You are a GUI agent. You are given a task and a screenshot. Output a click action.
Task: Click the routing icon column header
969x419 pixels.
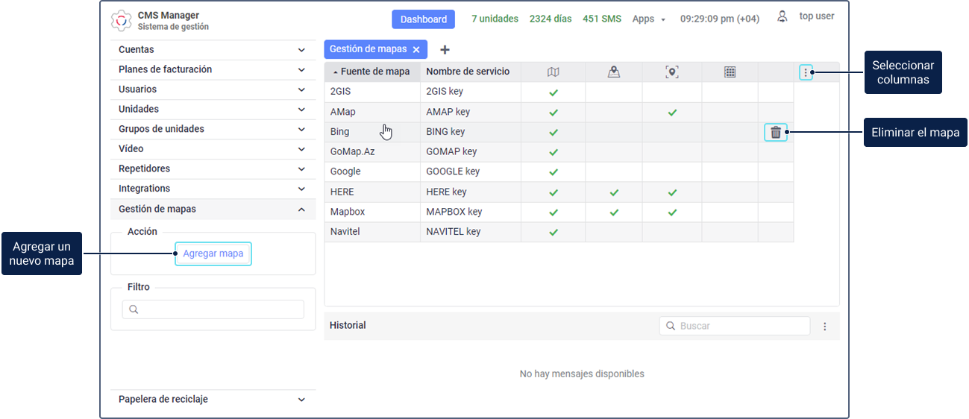[x=614, y=72]
